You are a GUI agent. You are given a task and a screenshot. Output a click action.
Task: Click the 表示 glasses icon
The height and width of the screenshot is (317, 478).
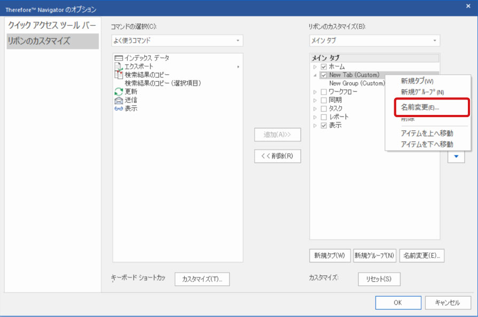pos(119,109)
